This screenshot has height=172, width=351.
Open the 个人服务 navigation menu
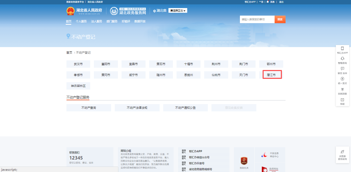point(81,21)
